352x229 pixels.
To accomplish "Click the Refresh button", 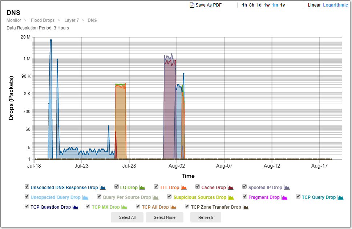I will tap(206, 217).
